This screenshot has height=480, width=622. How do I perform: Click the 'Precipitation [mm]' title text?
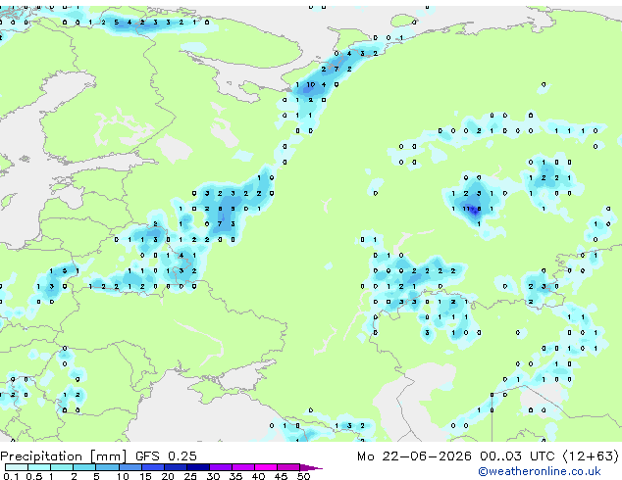coord(64,456)
